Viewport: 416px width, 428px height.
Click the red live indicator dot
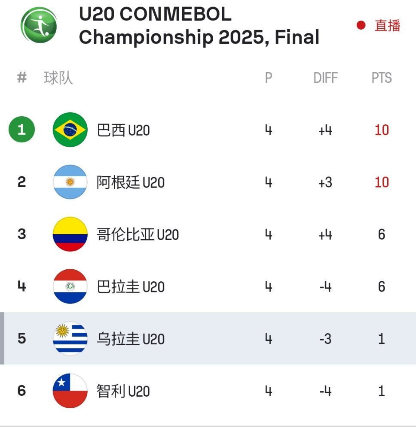[x=361, y=25]
